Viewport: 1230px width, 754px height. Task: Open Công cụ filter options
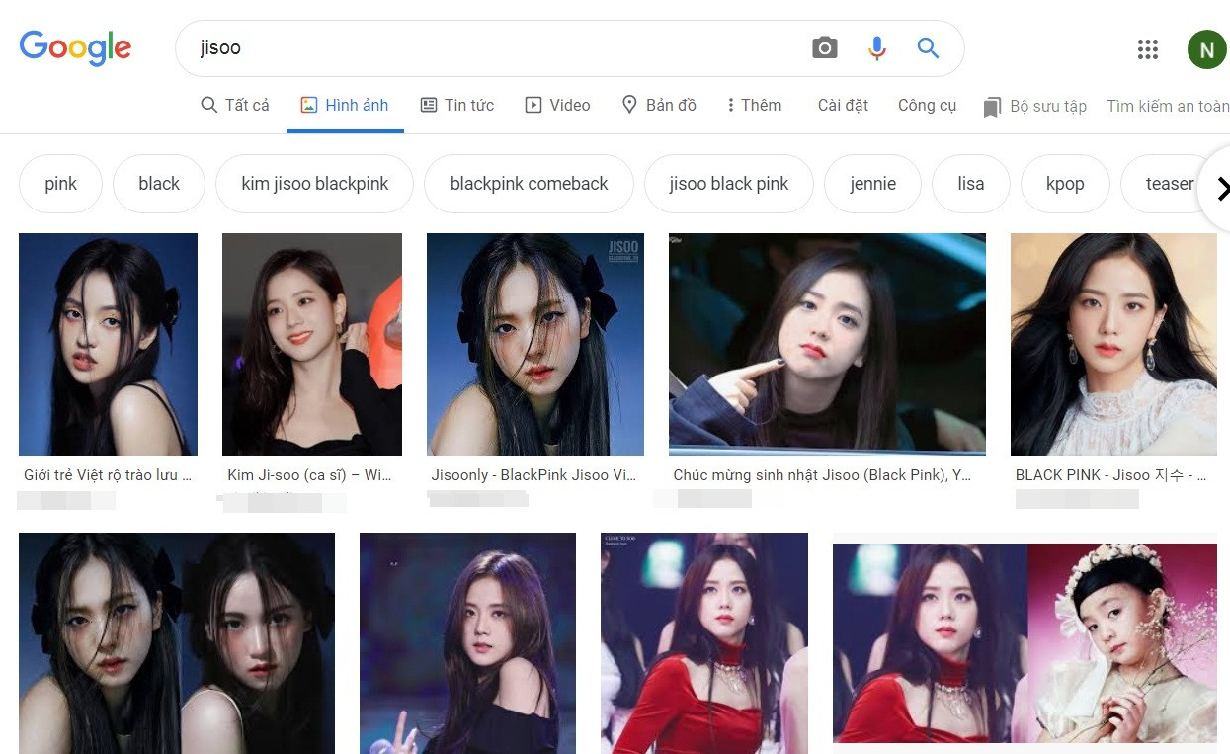(927, 105)
